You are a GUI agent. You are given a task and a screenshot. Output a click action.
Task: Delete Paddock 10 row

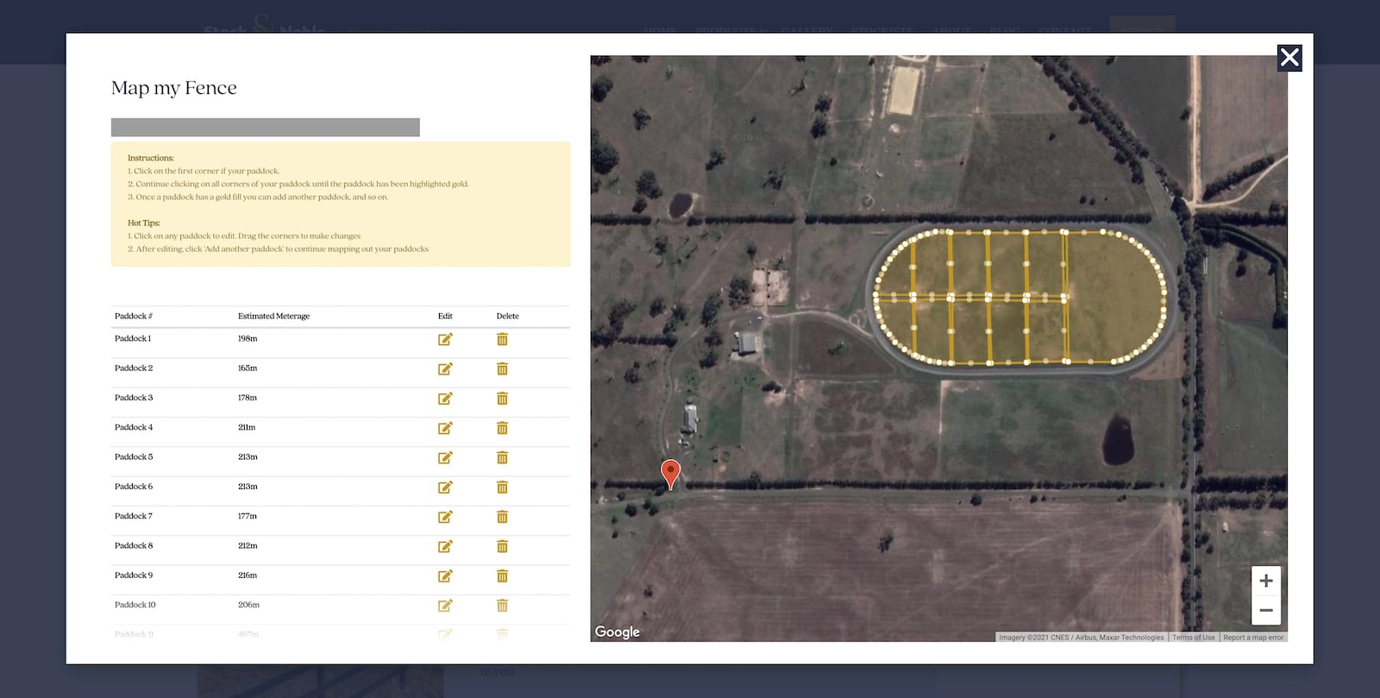(x=502, y=606)
